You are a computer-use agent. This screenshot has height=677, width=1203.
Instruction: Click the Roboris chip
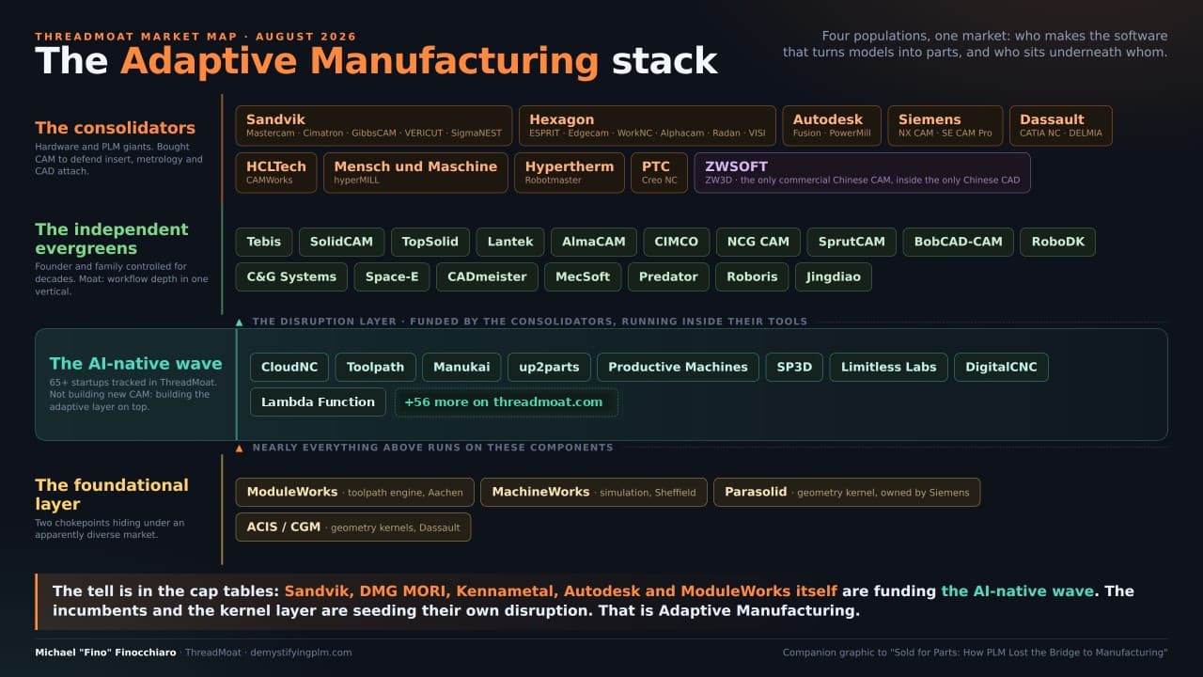[752, 276]
